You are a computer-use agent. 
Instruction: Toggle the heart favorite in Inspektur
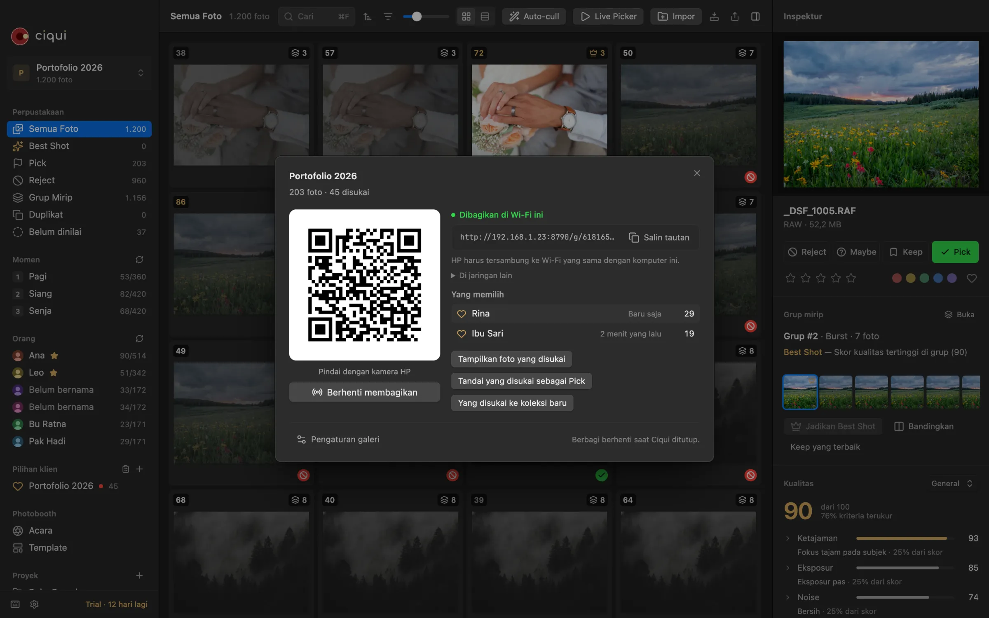tap(971, 278)
